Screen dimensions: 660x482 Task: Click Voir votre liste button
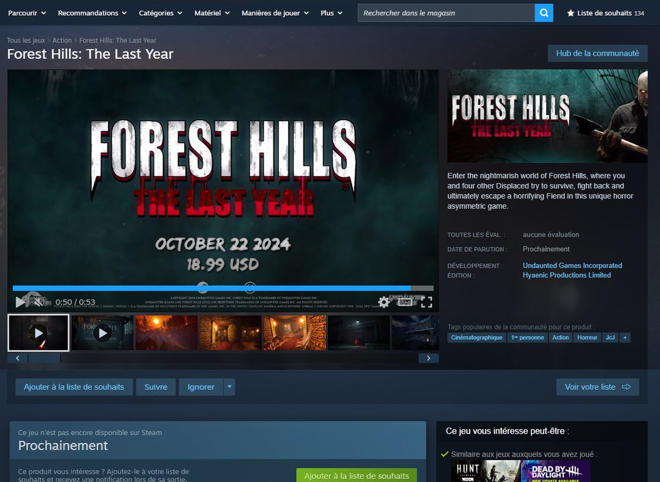[597, 387]
